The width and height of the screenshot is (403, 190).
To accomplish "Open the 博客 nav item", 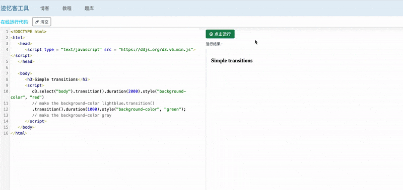I will (45, 9).
